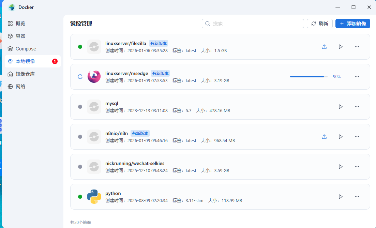The image size is (376, 228).
Task: Click the mysql image placeholder icon
Action: point(94,107)
